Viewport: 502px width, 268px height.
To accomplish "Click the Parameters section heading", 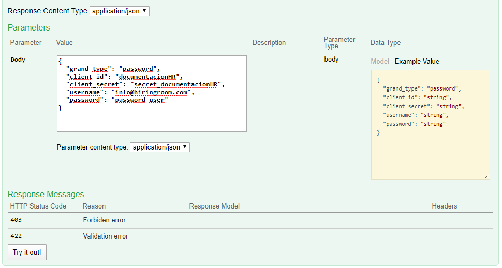I will point(28,27).
